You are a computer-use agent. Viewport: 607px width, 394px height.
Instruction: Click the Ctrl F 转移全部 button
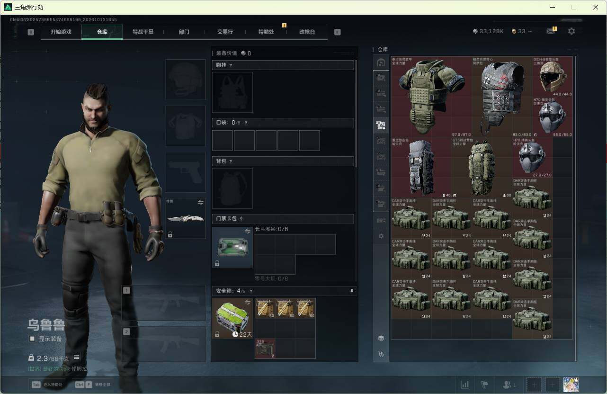[x=92, y=385]
